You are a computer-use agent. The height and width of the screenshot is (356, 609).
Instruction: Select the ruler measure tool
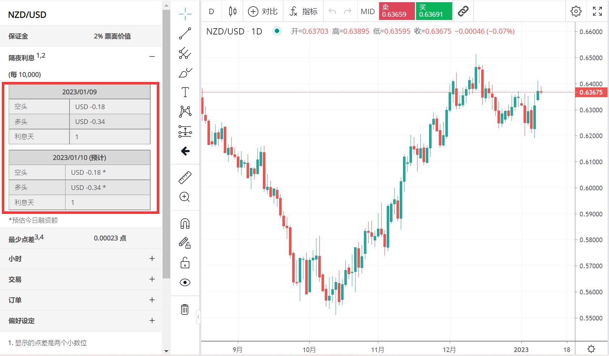(x=185, y=178)
